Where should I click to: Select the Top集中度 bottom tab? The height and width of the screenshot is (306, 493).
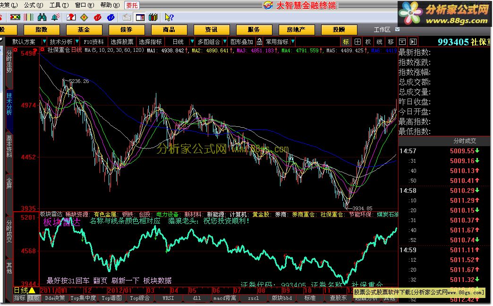83,298
